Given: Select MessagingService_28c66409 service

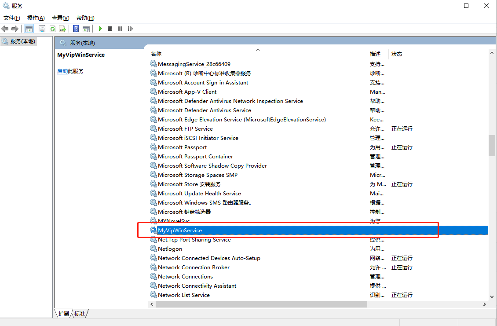Looking at the screenshot, I should pyautogui.click(x=318, y=64).
